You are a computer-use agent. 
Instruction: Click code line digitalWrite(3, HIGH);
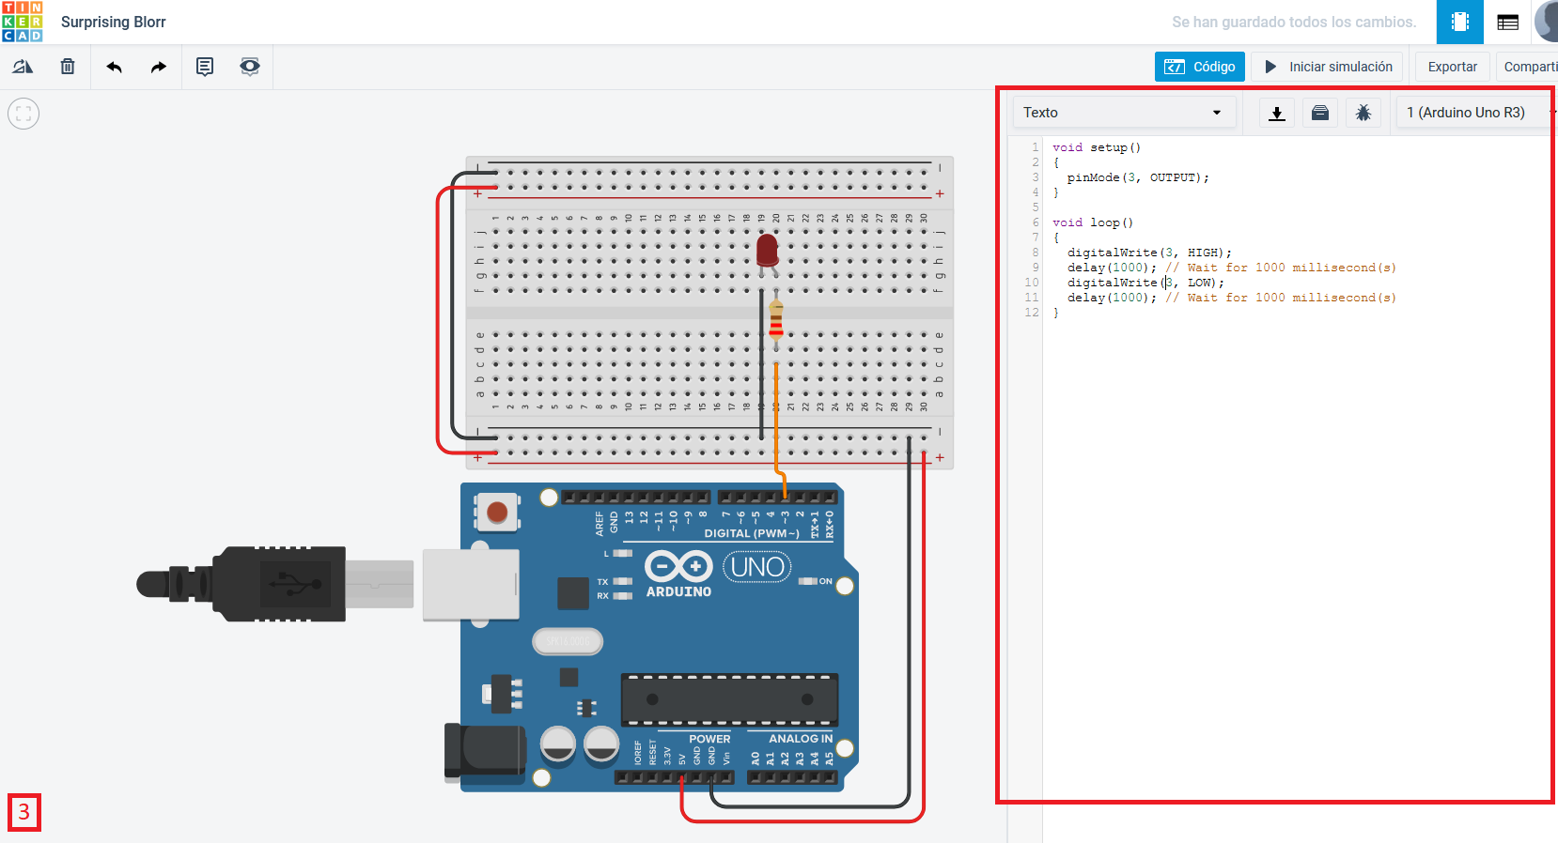[x=1148, y=253]
